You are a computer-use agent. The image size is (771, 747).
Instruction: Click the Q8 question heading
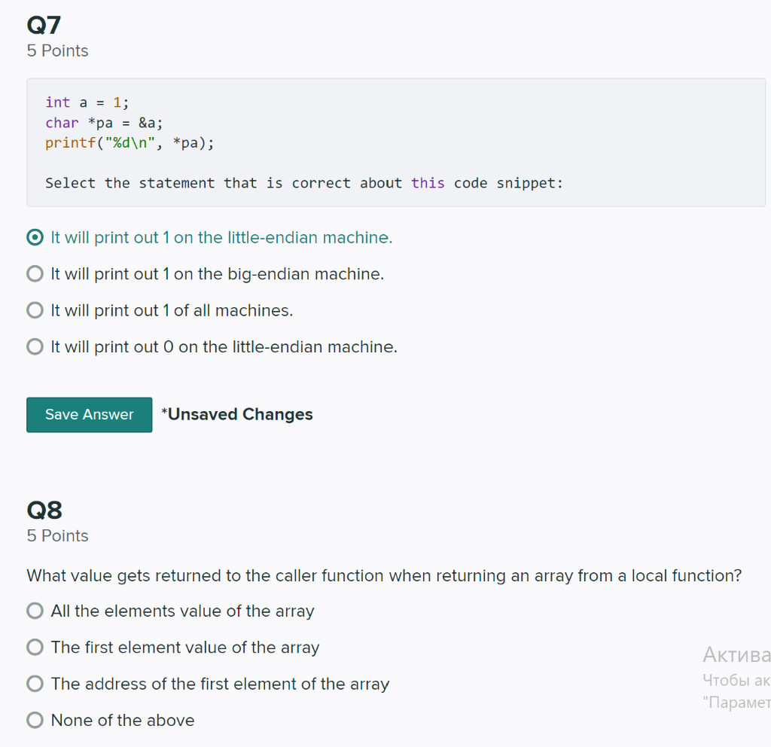[44, 511]
